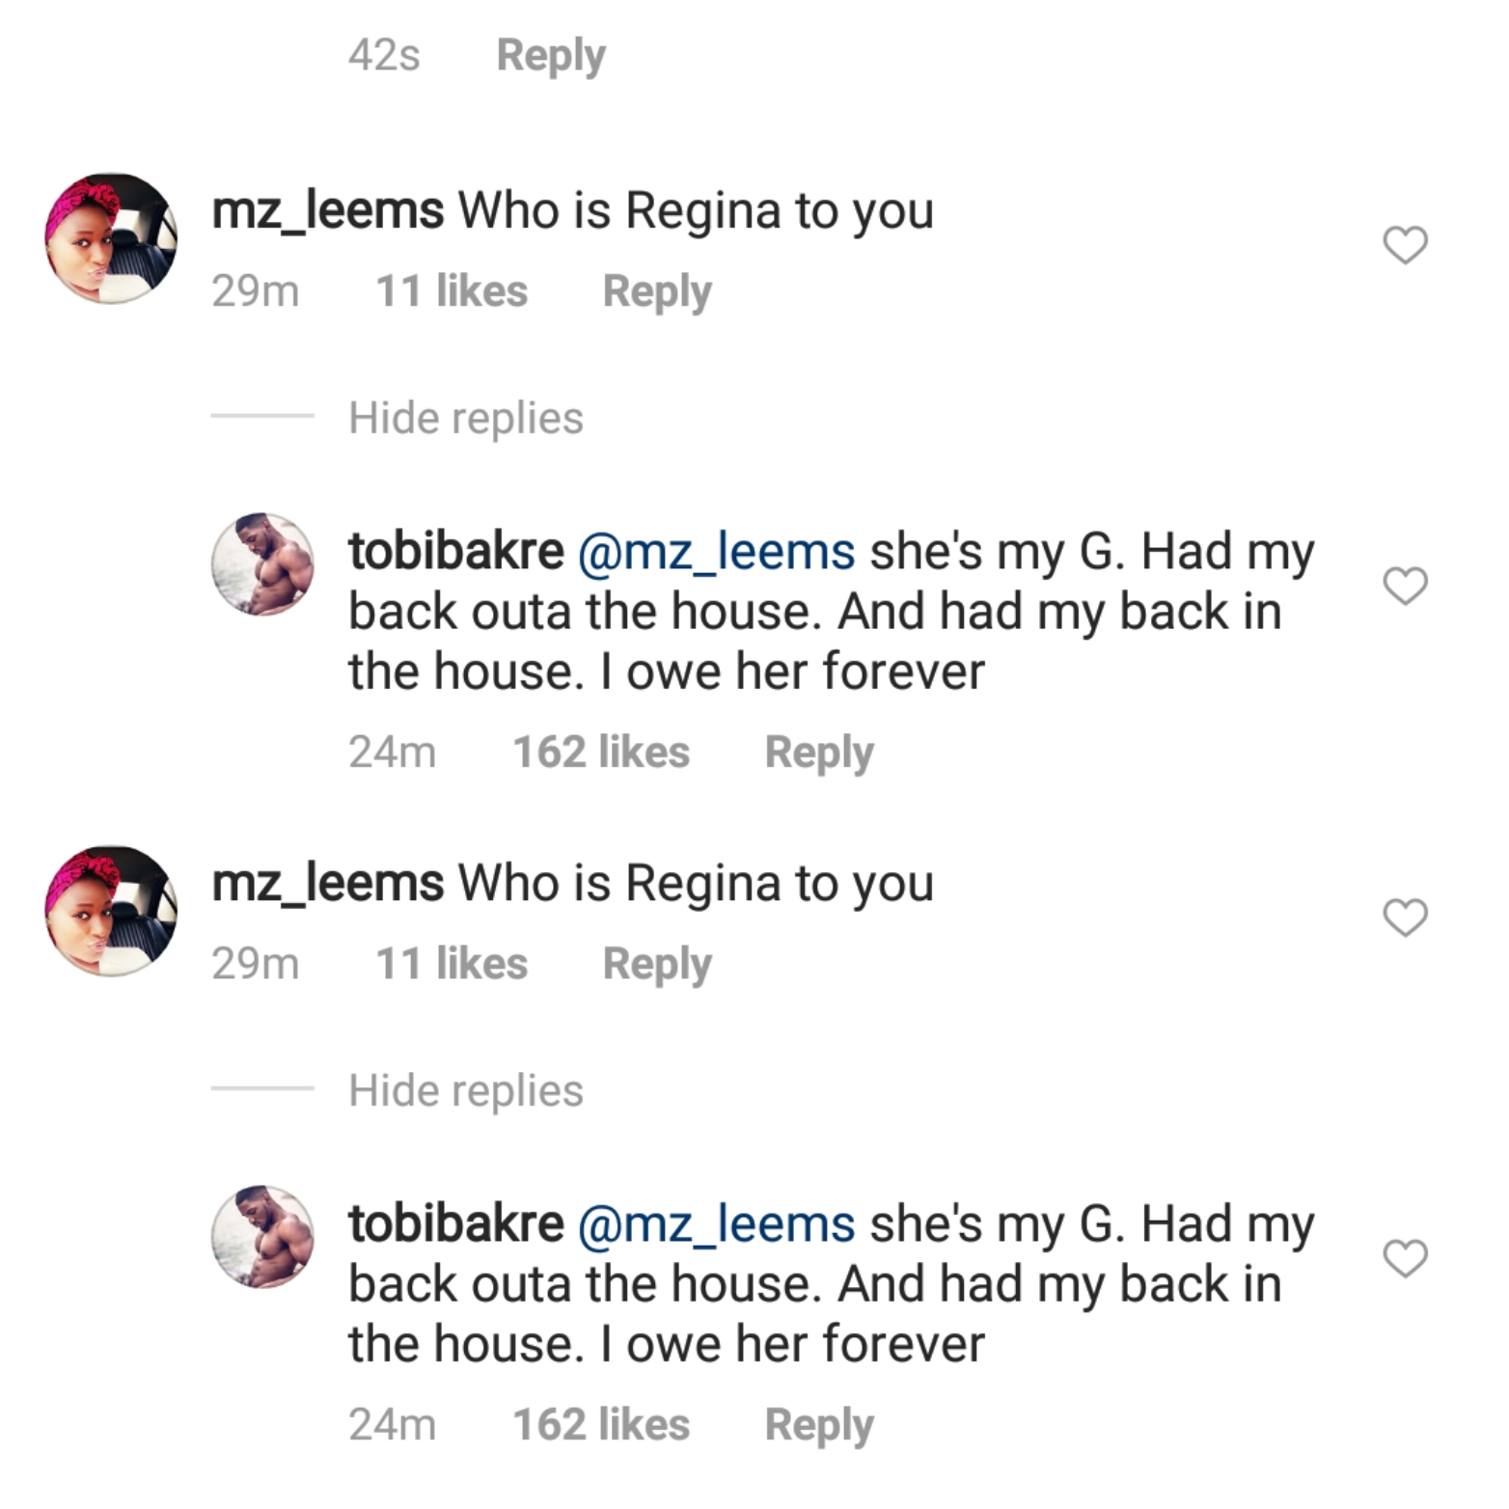Image resolution: width=1509 pixels, height=1509 pixels.
Task: Open the bottom tobibakre profile picture
Action: click(x=262, y=1237)
